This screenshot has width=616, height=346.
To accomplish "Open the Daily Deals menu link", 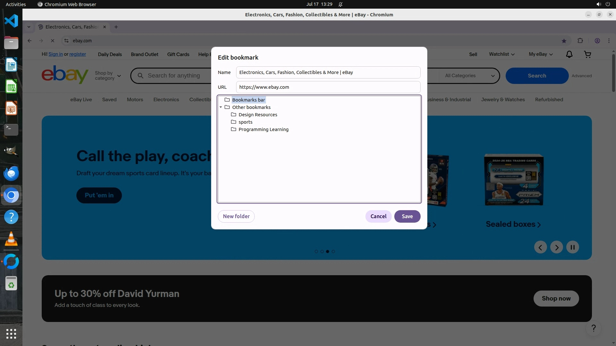I will (x=110, y=54).
